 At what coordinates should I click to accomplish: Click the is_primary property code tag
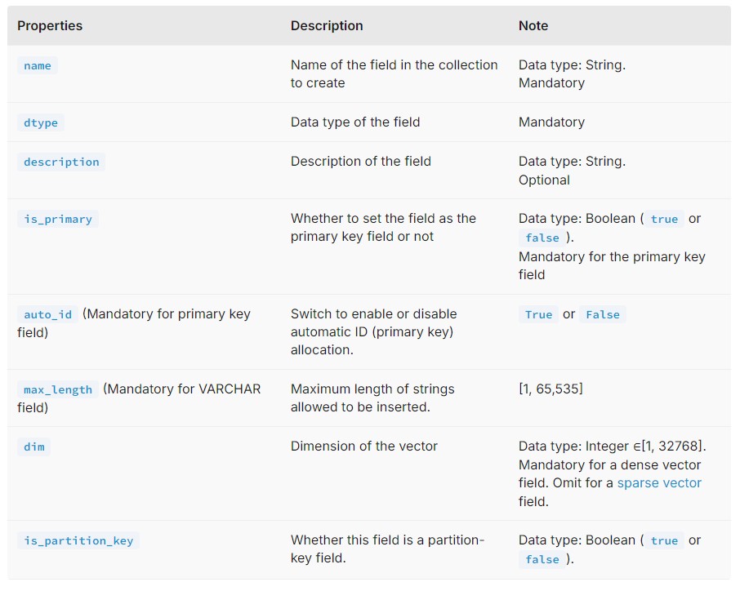[58, 219]
